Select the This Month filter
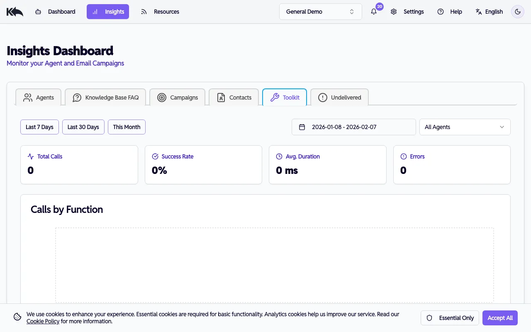The height and width of the screenshot is (332, 531). click(x=127, y=127)
